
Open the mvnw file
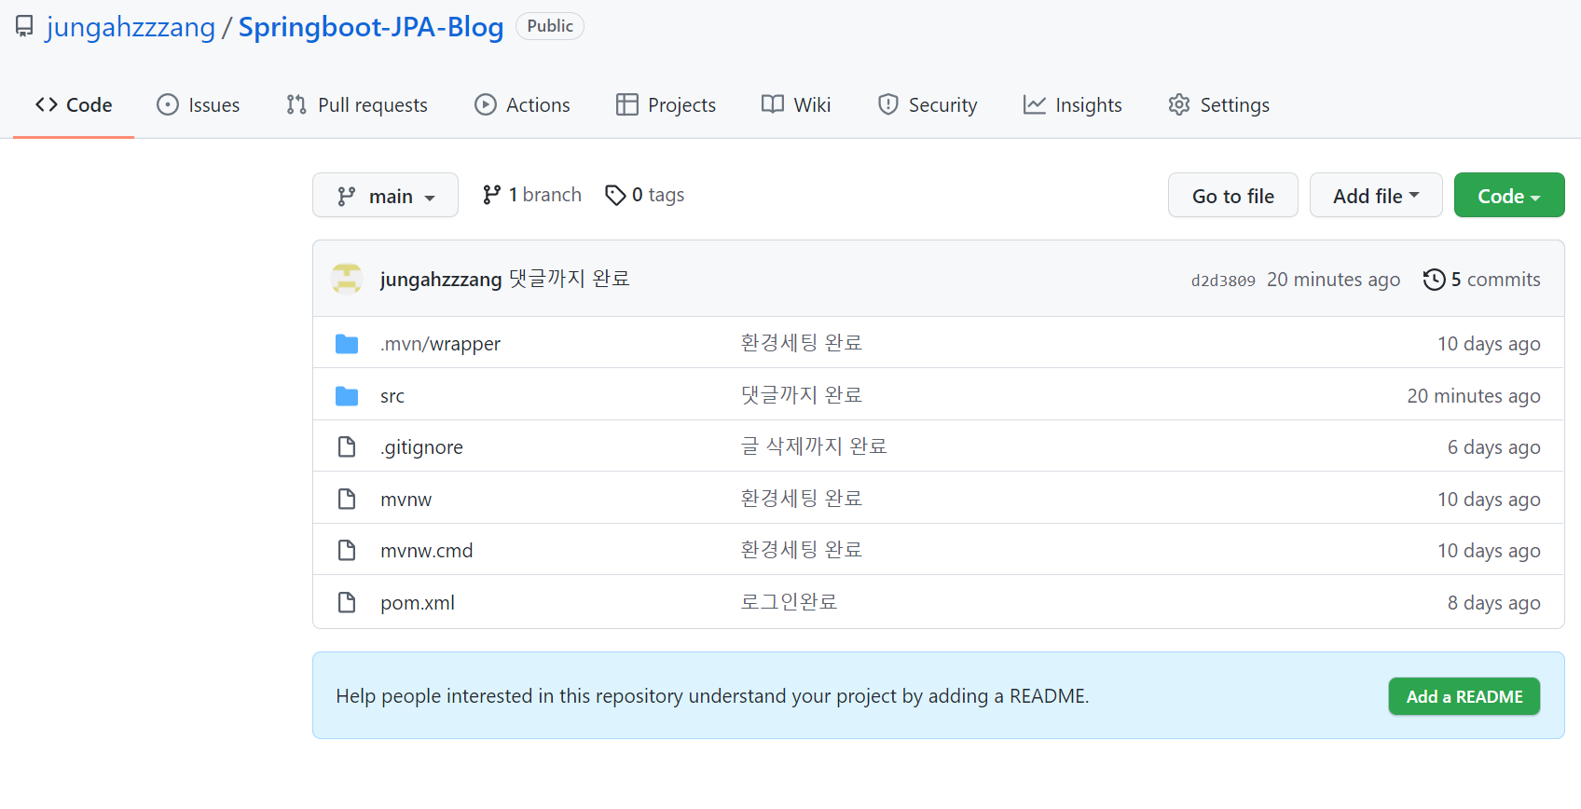pos(406,500)
